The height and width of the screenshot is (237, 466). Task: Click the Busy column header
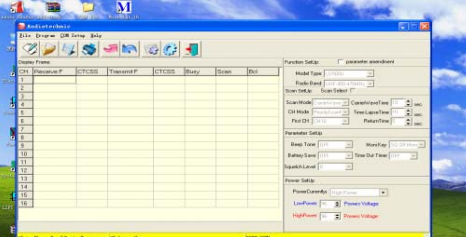coord(200,72)
